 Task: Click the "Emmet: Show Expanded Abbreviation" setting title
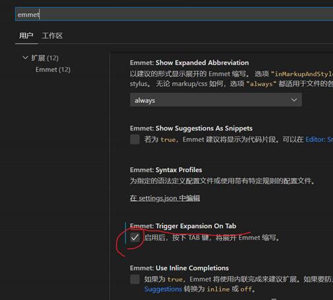[x=189, y=63]
